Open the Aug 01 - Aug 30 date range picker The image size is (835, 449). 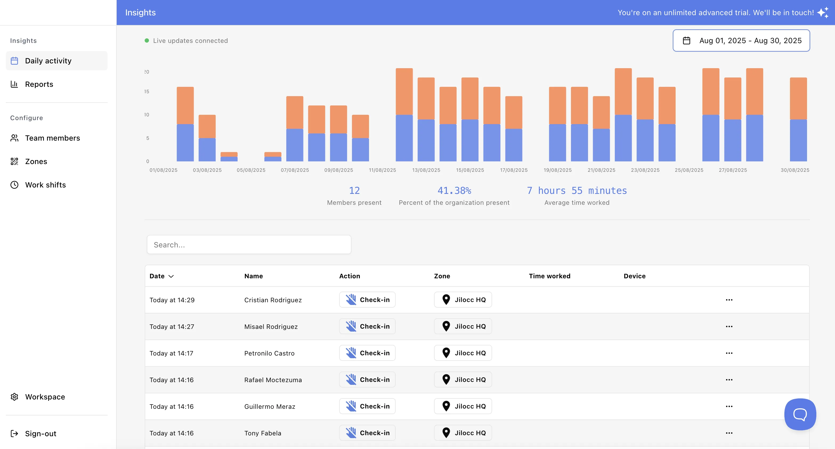point(741,40)
